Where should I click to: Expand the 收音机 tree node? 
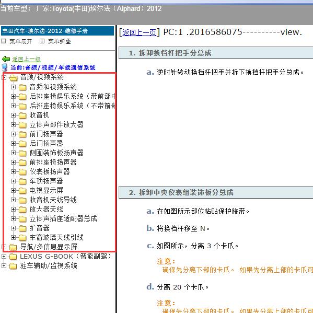click(x=13, y=115)
